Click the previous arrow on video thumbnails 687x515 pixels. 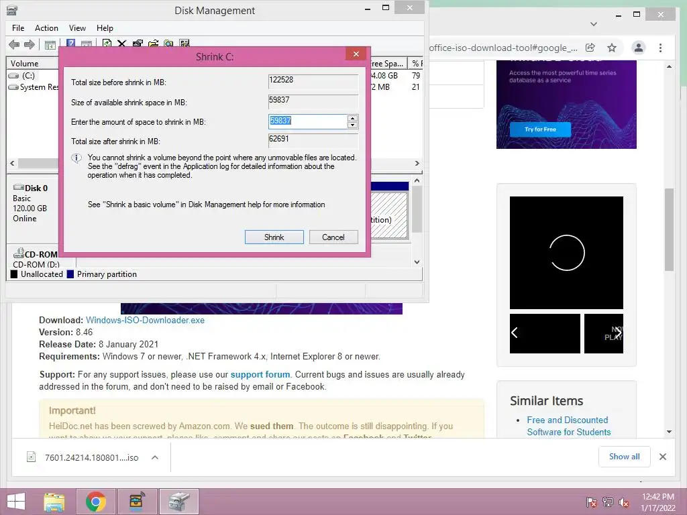(x=515, y=333)
